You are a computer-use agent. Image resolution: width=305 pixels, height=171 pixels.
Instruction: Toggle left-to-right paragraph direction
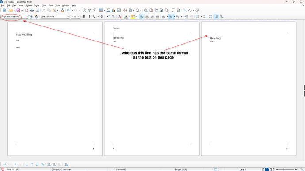point(217,17)
